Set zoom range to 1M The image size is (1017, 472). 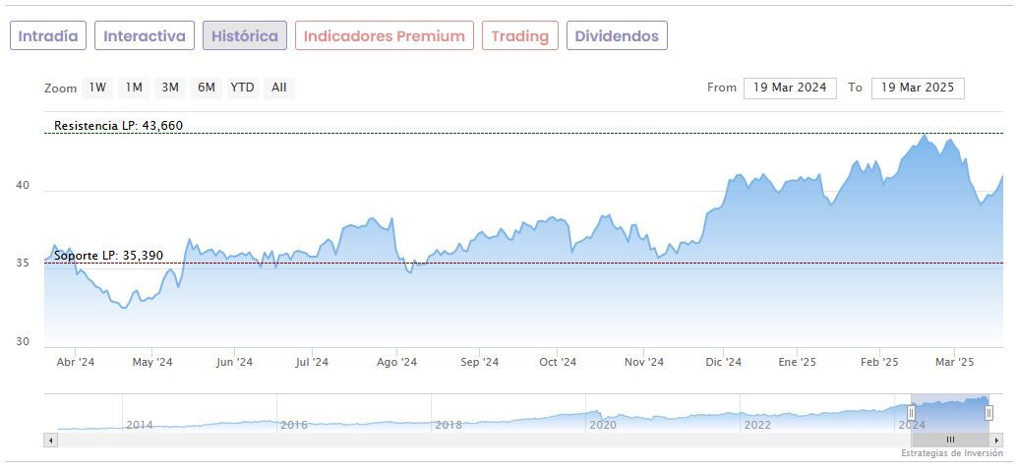(134, 88)
